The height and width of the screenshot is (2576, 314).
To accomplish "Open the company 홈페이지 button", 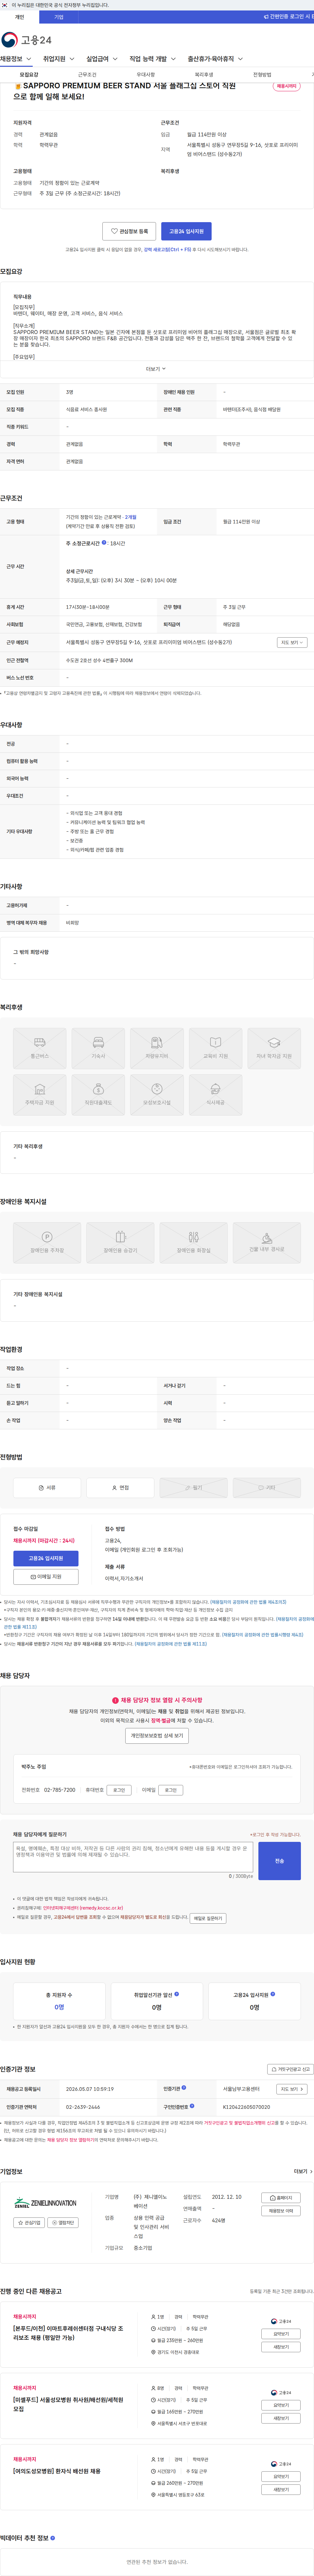I will [281, 2198].
